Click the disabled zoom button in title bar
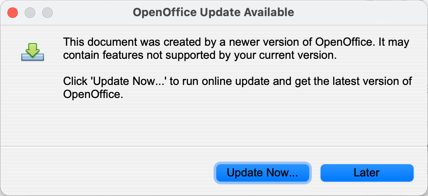Screen dimensions: 428x196 coord(47,13)
